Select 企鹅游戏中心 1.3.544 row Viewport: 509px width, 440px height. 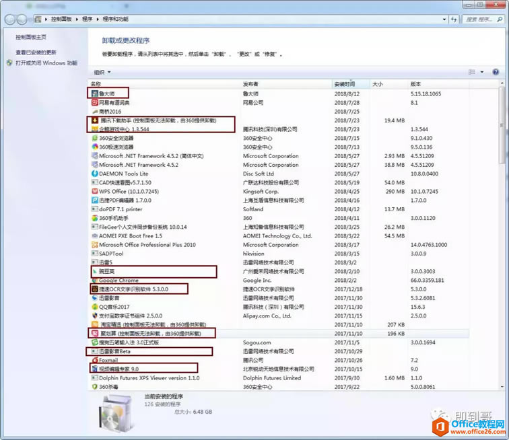pos(279,129)
